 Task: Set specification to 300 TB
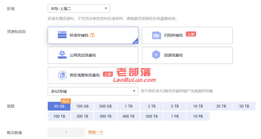(x=106, y=116)
